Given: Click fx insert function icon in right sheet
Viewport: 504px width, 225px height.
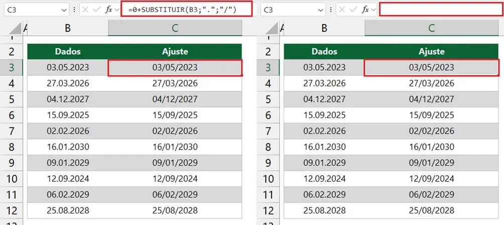Looking at the screenshot, I should coord(365,10).
